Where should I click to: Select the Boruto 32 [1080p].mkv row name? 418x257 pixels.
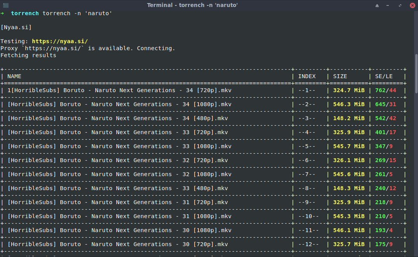(x=119, y=174)
